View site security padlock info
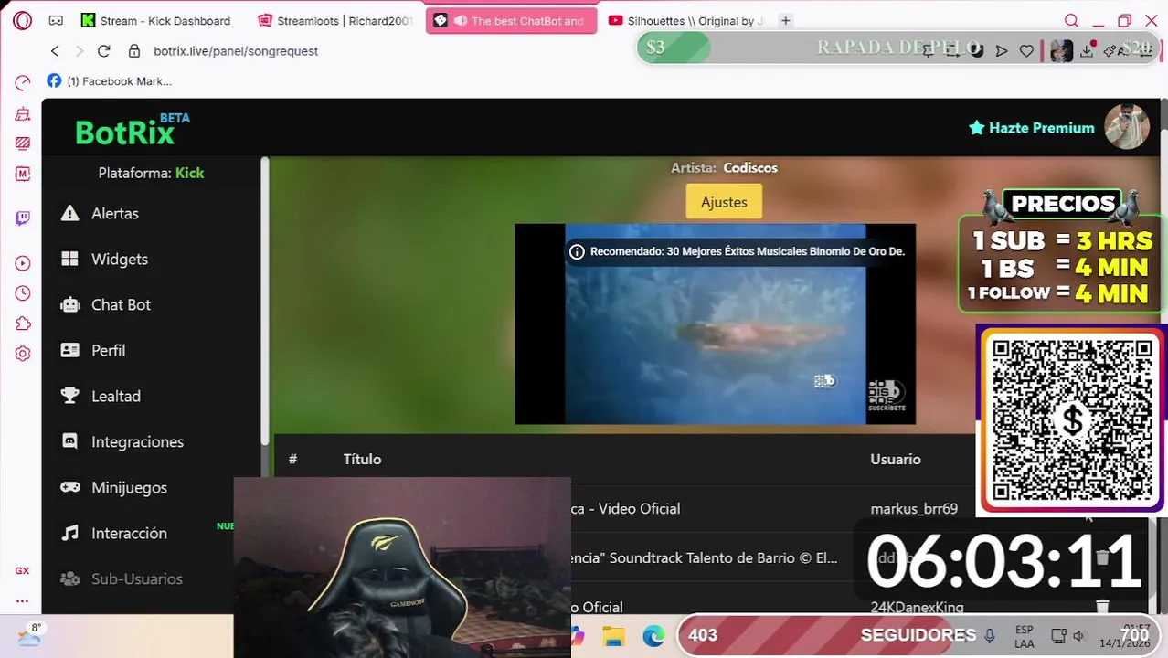1168x658 pixels. [134, 51]
